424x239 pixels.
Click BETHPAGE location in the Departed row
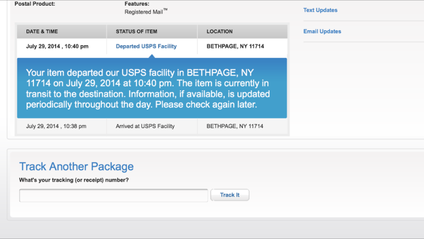tap(235, 46)
